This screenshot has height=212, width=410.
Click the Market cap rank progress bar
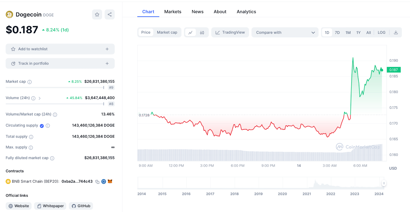55,87
